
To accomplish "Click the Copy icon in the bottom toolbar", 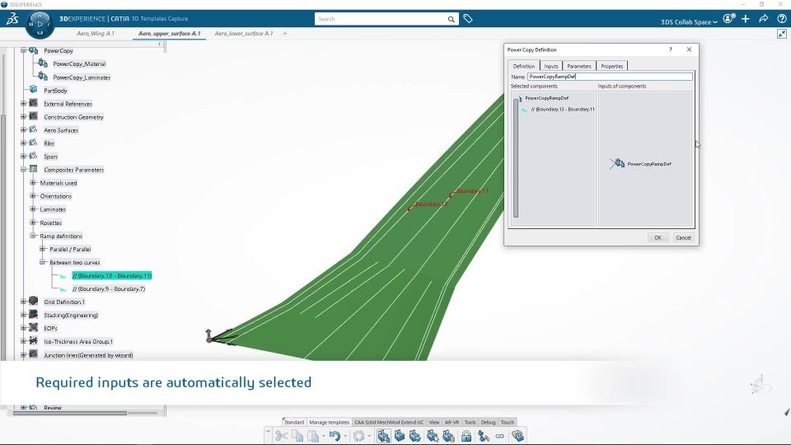I will (x=297, y=436).
